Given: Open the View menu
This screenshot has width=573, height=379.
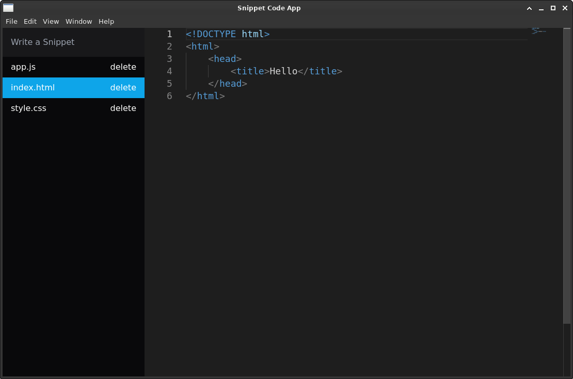Looking at the screenshot, I should 51,21.
